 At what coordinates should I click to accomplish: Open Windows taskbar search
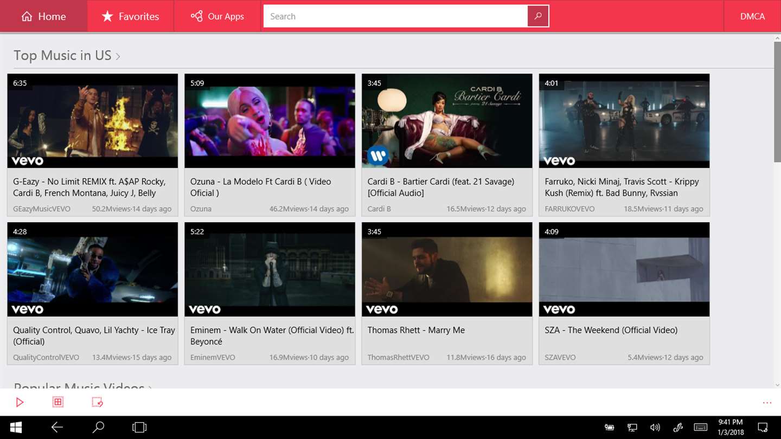point(99,428)
